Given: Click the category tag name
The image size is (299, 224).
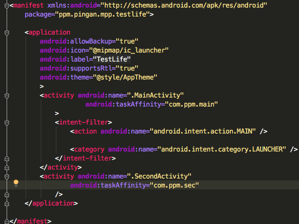Looking at the screenshot, I should pyautogui.click(x=89, y=149).
